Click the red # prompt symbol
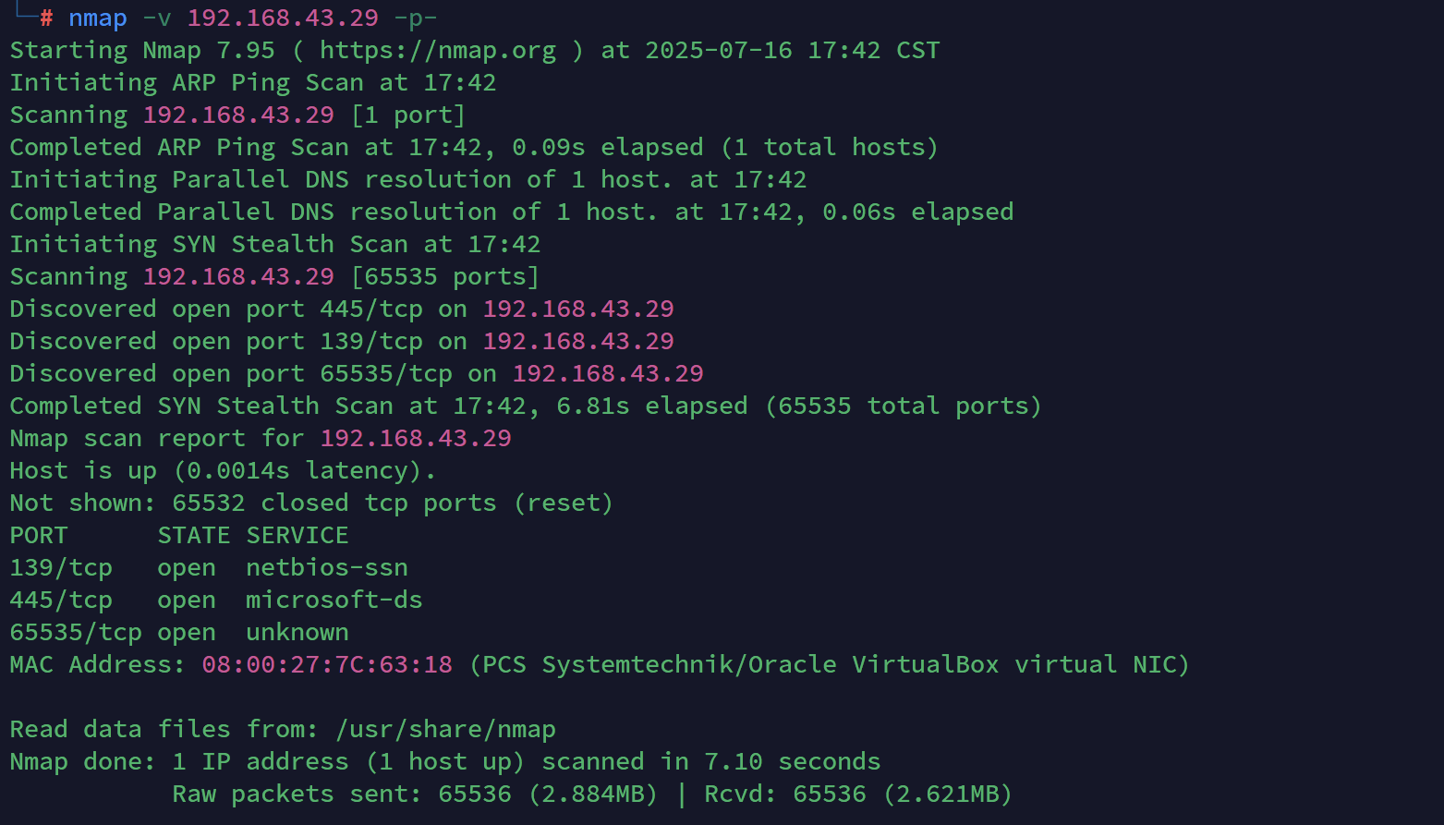 [x=46, y=18]
